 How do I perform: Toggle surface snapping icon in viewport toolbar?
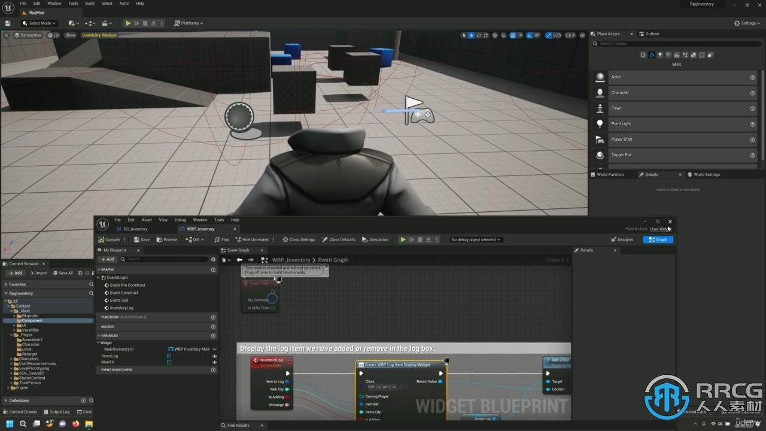click(x=504, y=35)
